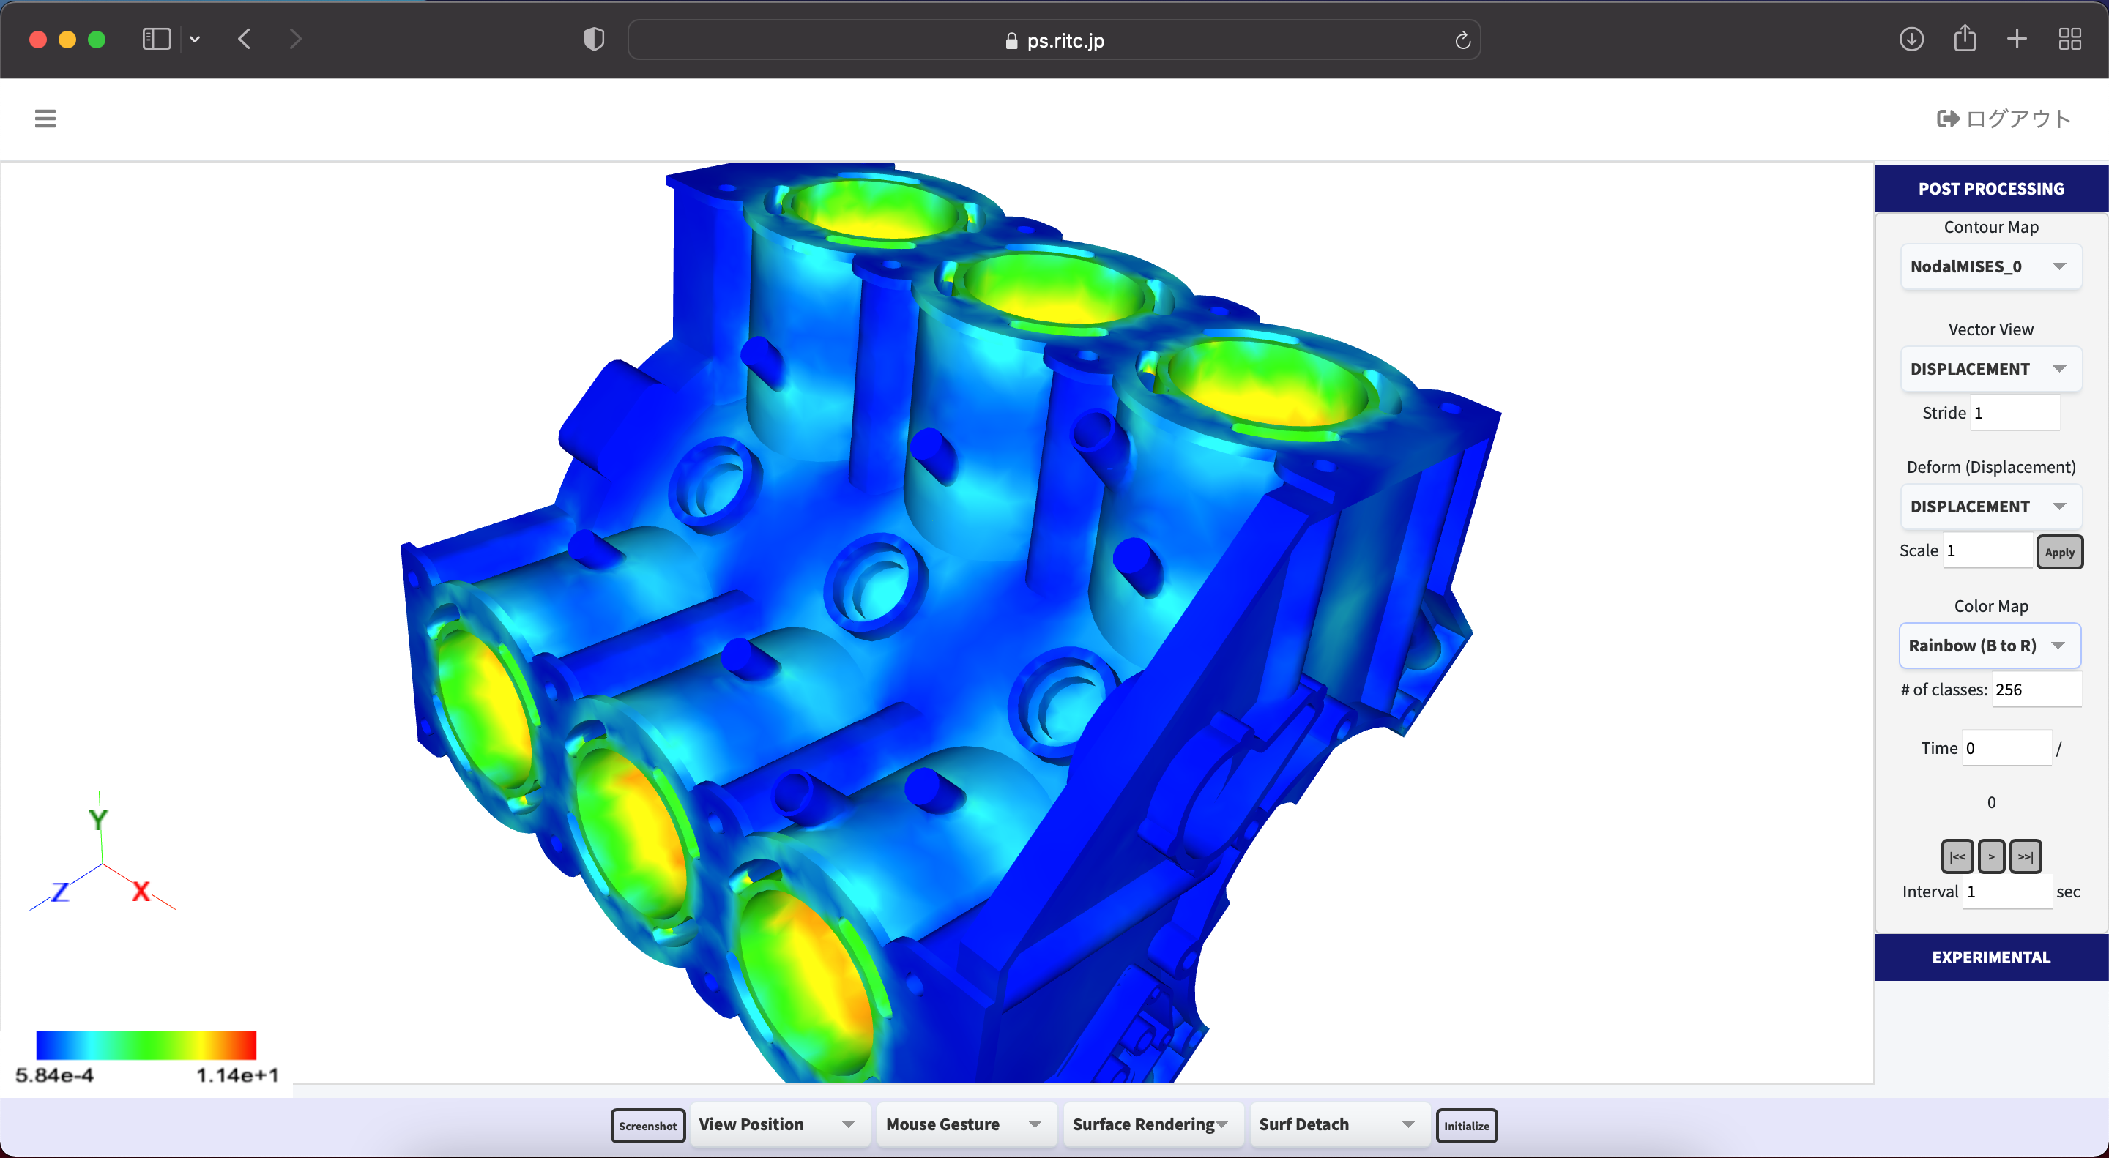2109x1158 pixels.
Task: Reload the current page in Safari
Action: point(1463,40)
